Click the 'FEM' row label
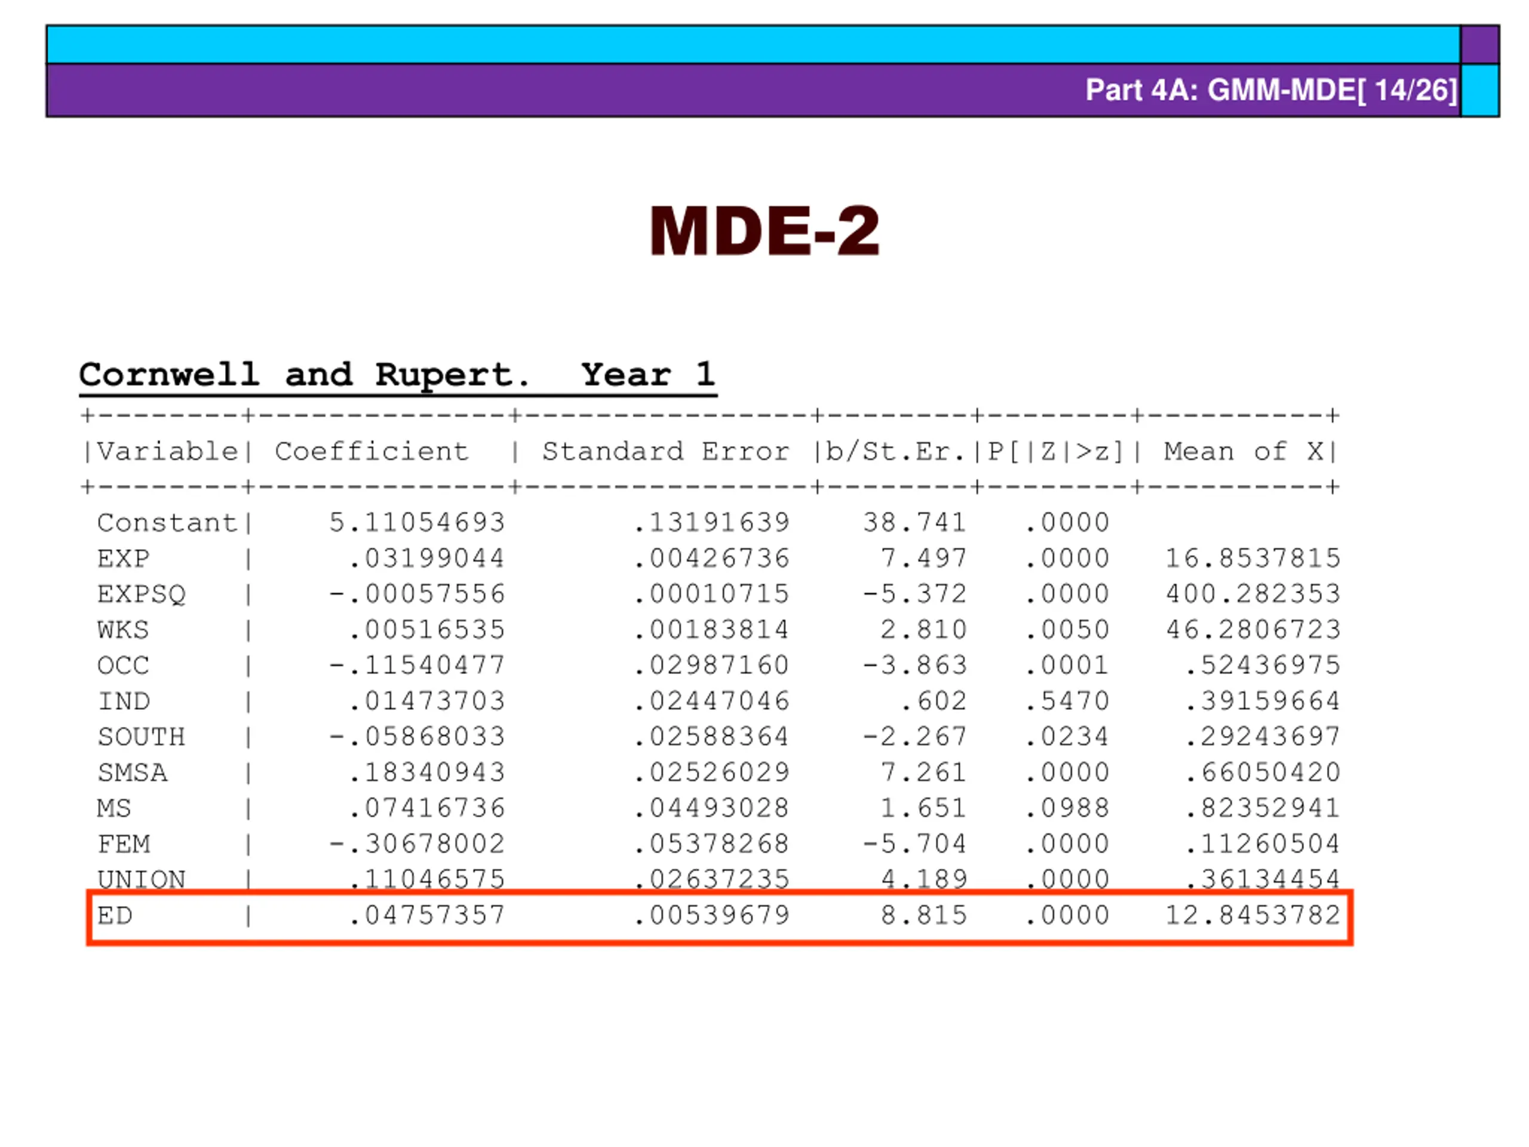 (123, 844)
